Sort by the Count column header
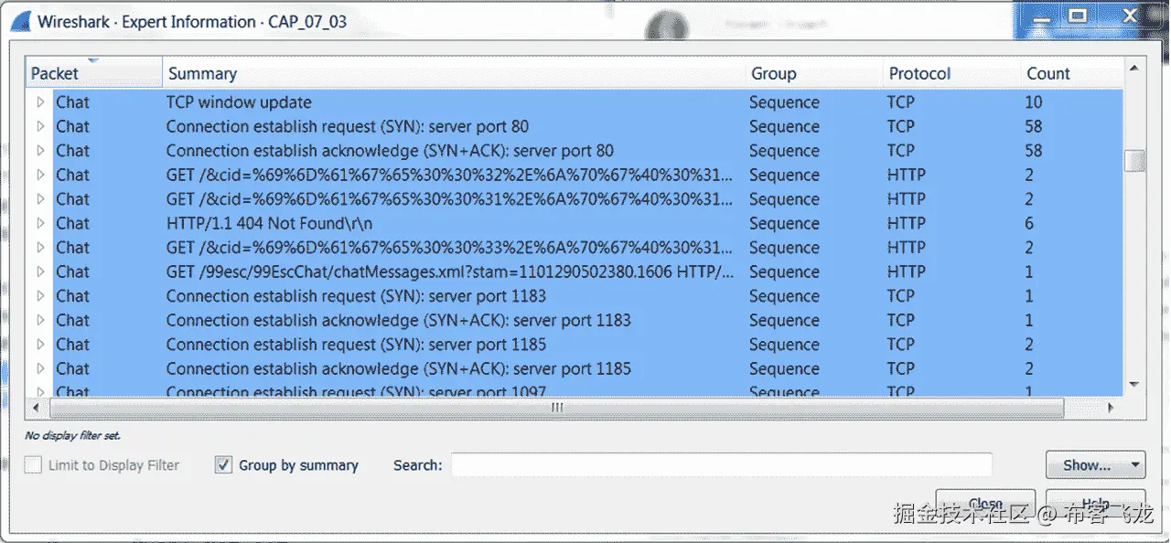Viewport: 1171px width, 543px height. [1071, 73]
